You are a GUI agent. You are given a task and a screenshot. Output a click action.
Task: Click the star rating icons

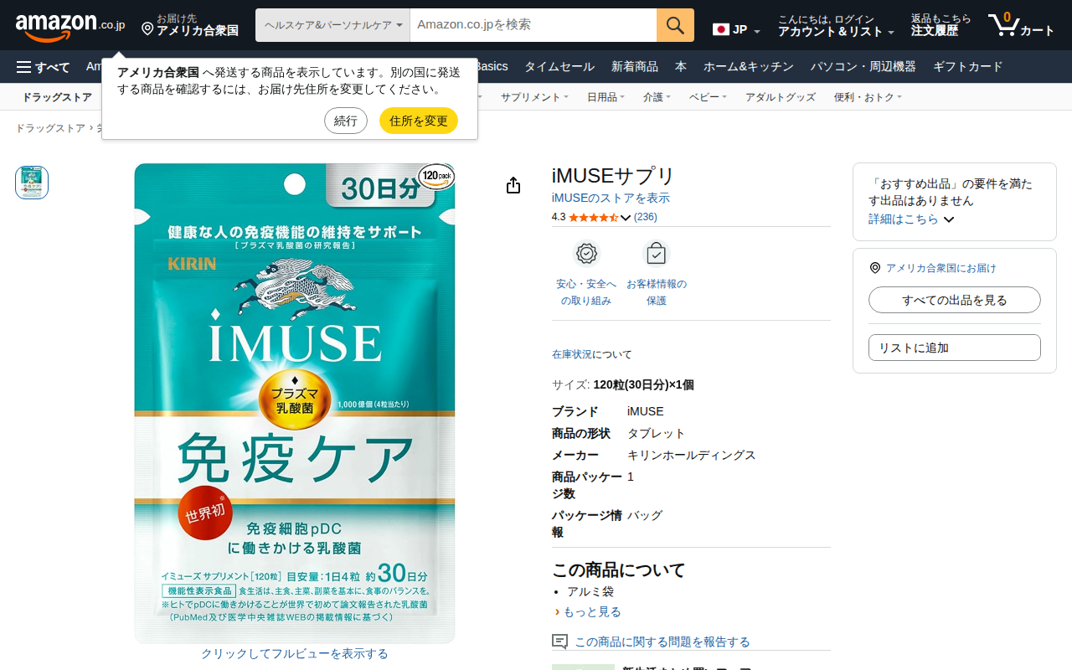coord(593,217)
